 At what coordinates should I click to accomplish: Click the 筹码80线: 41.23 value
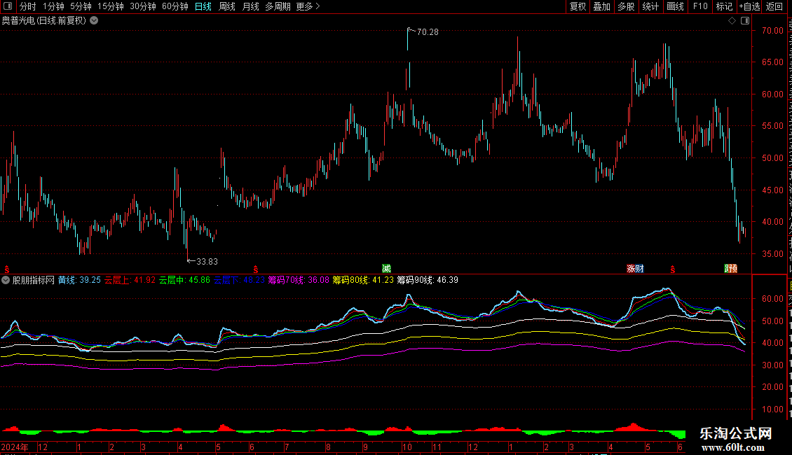pyautogui.click(x=362, y=280)
